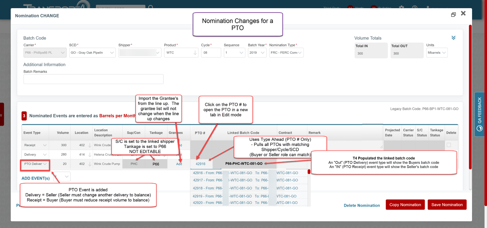Click location 414 arrow icon in Delivery row

point(90,155)
